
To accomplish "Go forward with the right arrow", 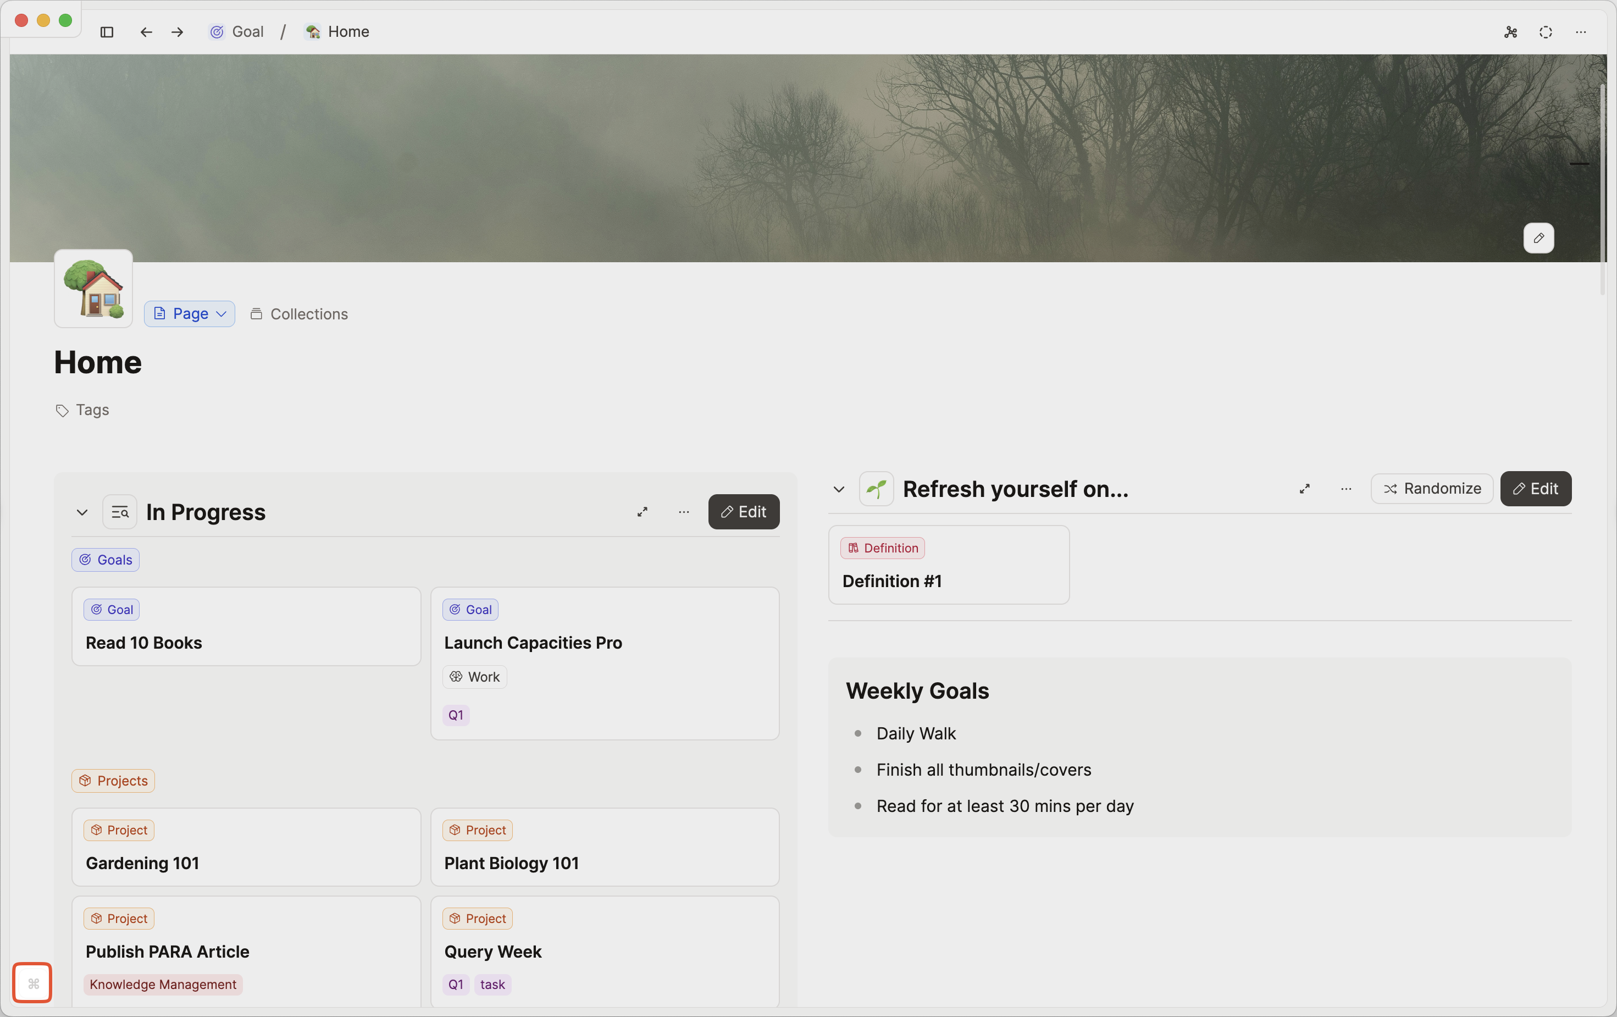I will pos(178,31).
